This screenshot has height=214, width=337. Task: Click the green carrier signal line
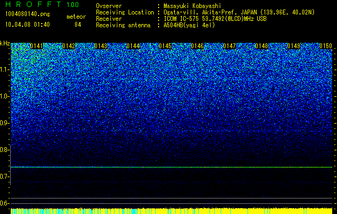[x=171, y=167]
